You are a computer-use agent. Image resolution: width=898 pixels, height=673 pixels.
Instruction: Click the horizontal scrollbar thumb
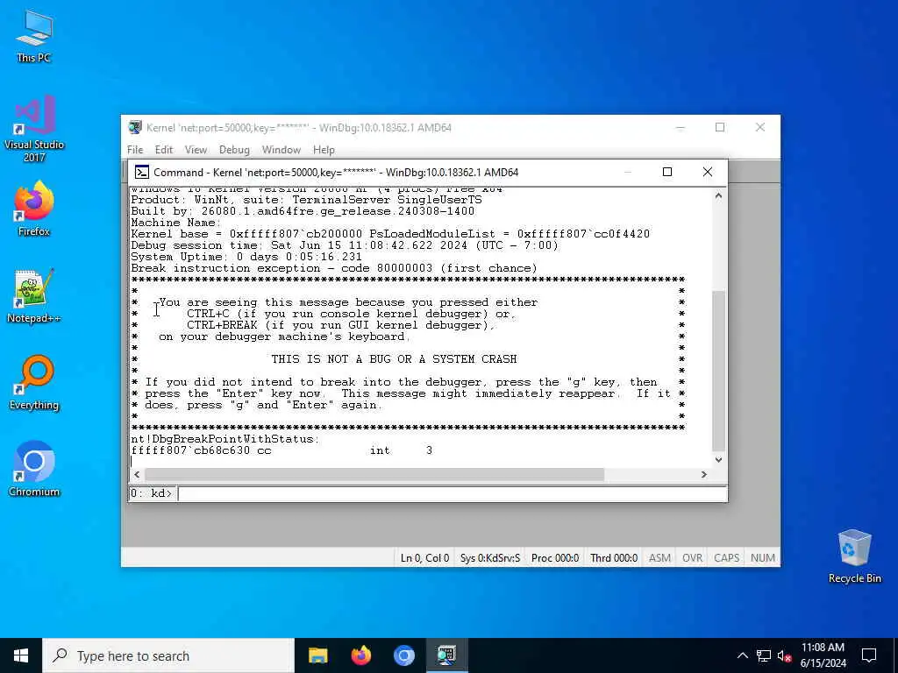[x=374, y=474]
